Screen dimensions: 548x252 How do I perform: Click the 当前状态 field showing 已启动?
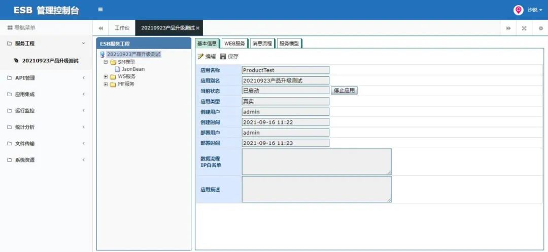[286, 91]
